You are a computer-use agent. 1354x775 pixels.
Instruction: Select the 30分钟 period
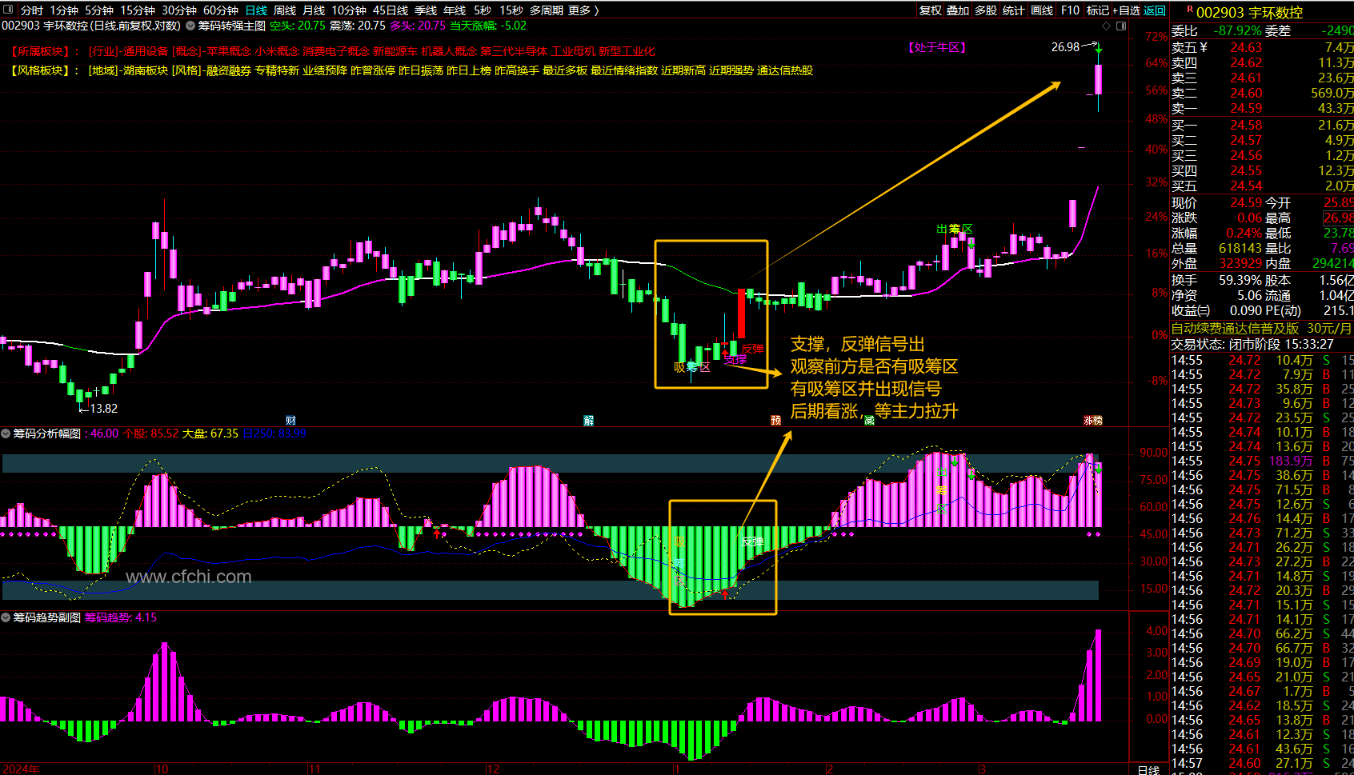179,10
